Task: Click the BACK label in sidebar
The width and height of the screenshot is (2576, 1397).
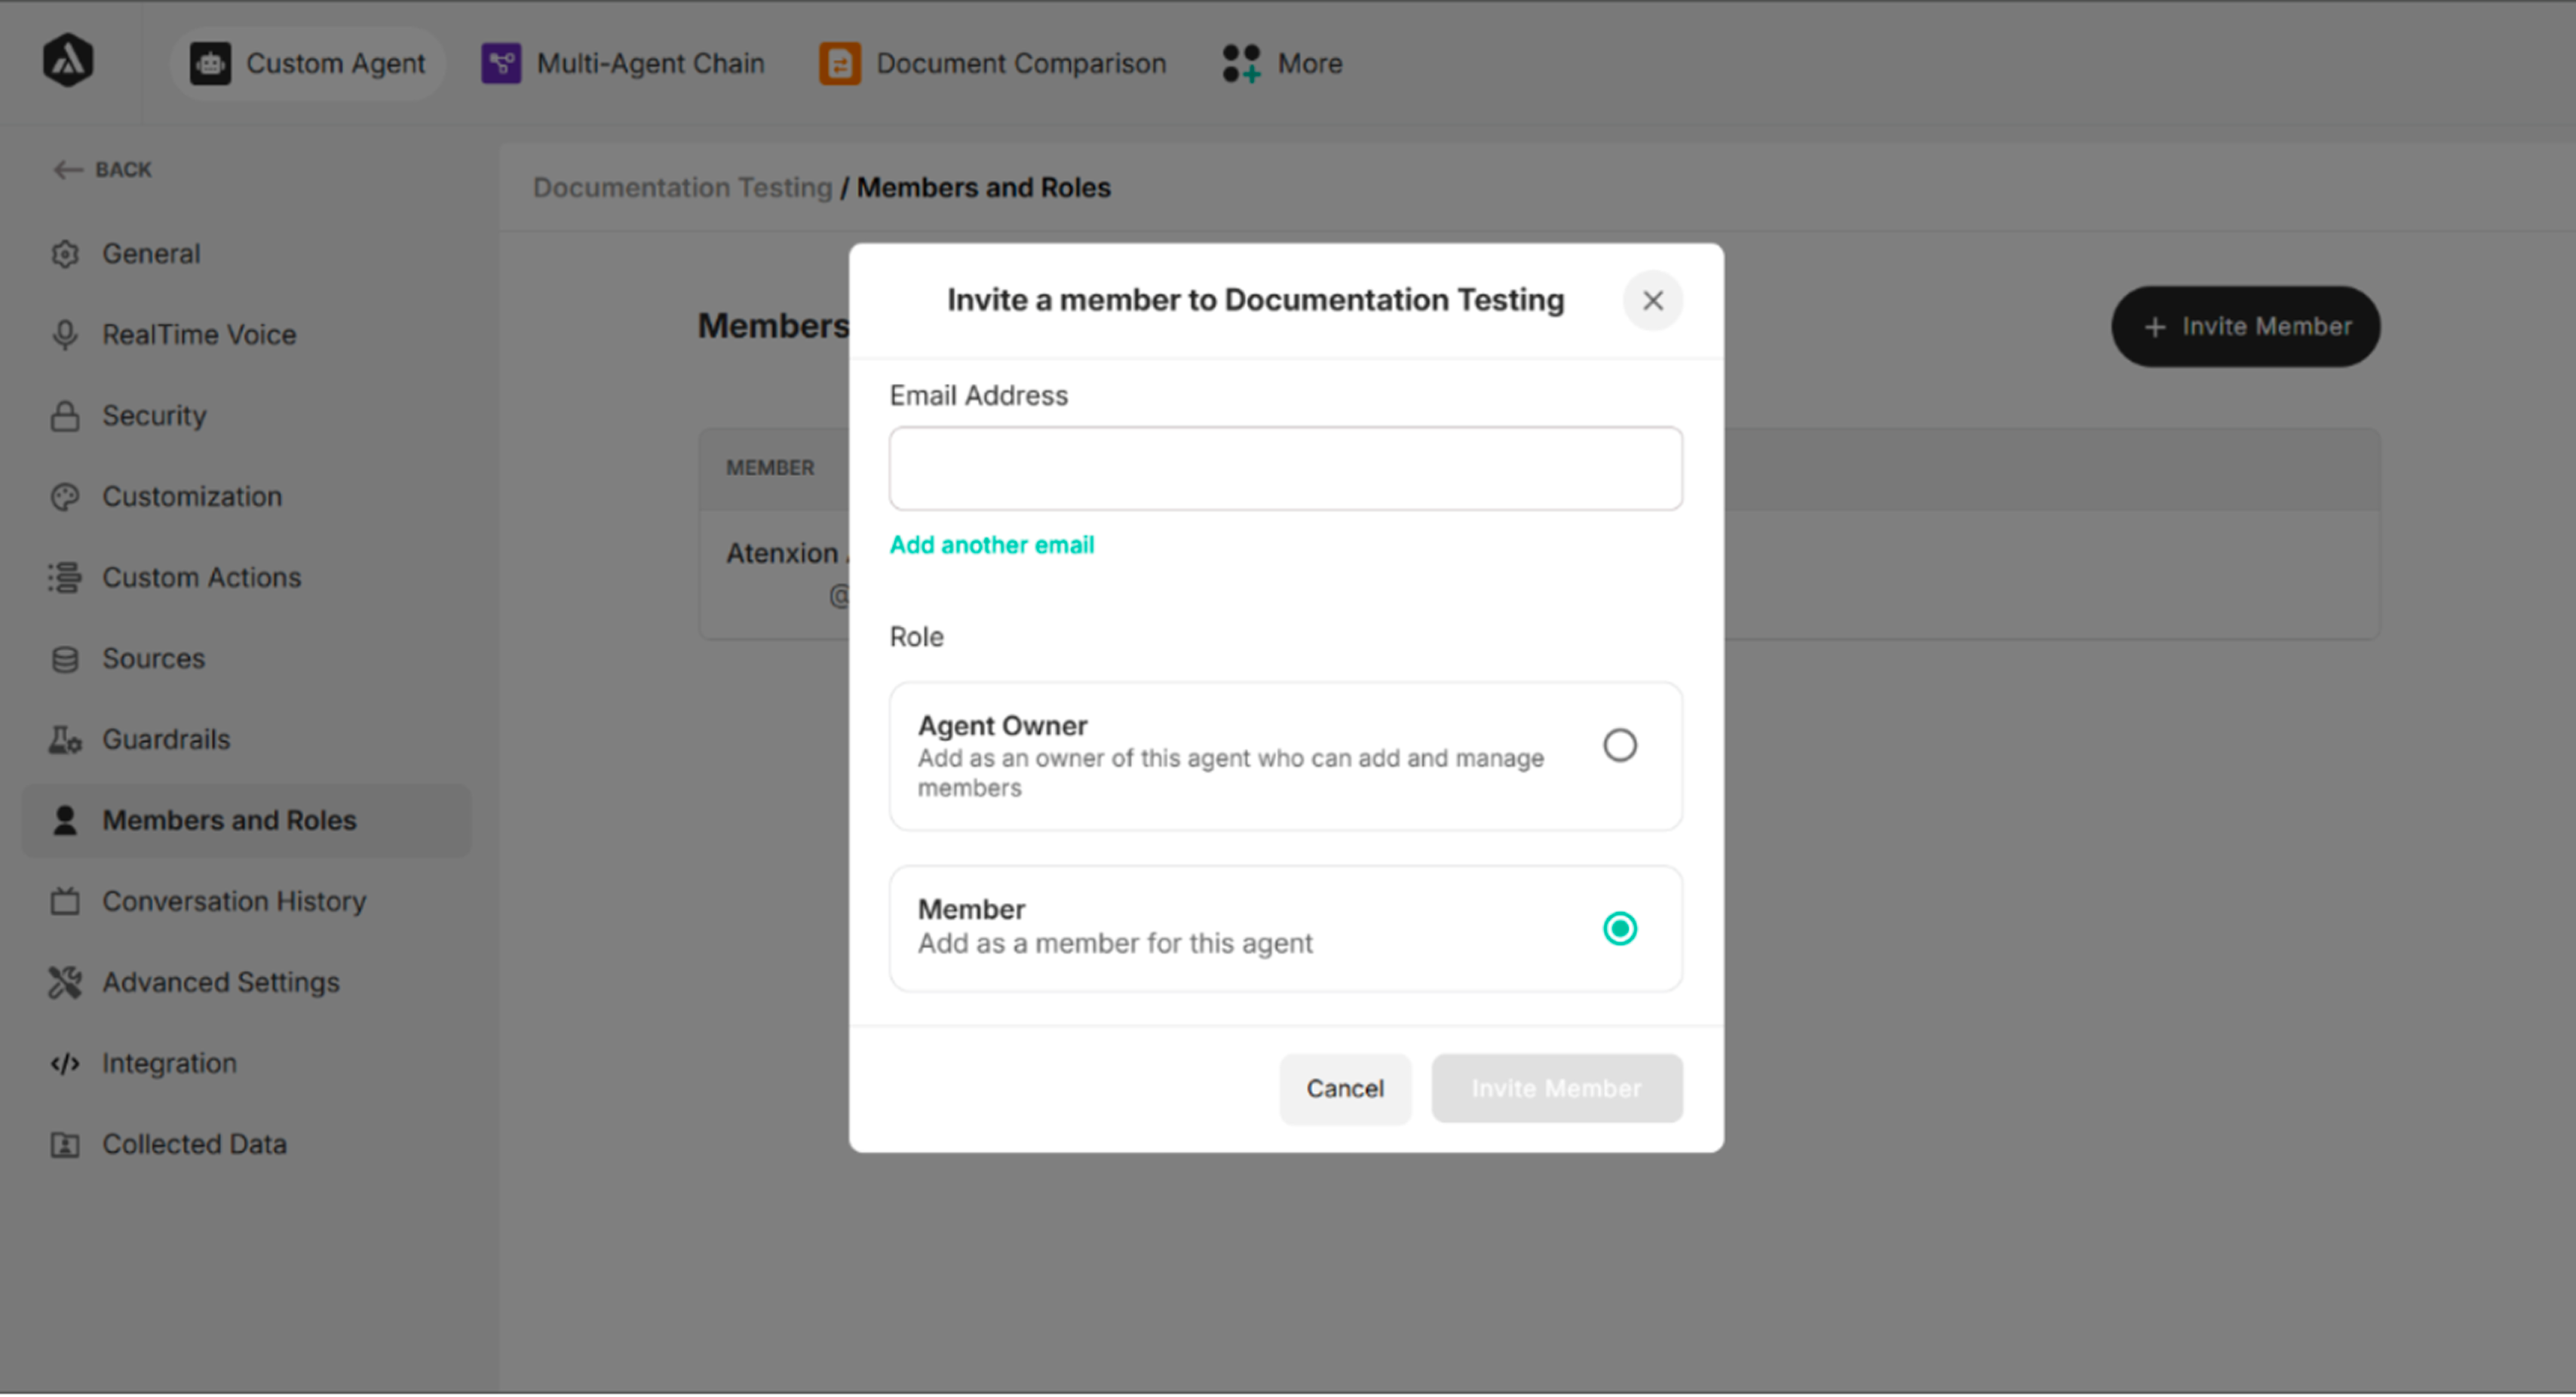Action: pos(123,170)
